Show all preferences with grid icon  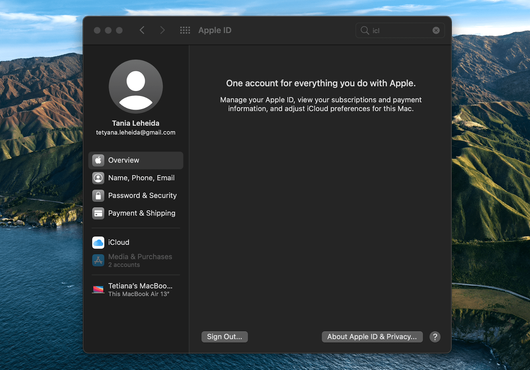pos(185,30)
